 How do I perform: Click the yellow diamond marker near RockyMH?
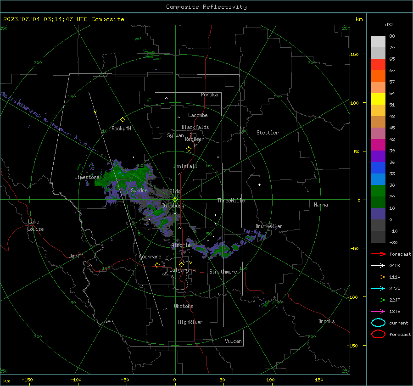click(123, 120)
